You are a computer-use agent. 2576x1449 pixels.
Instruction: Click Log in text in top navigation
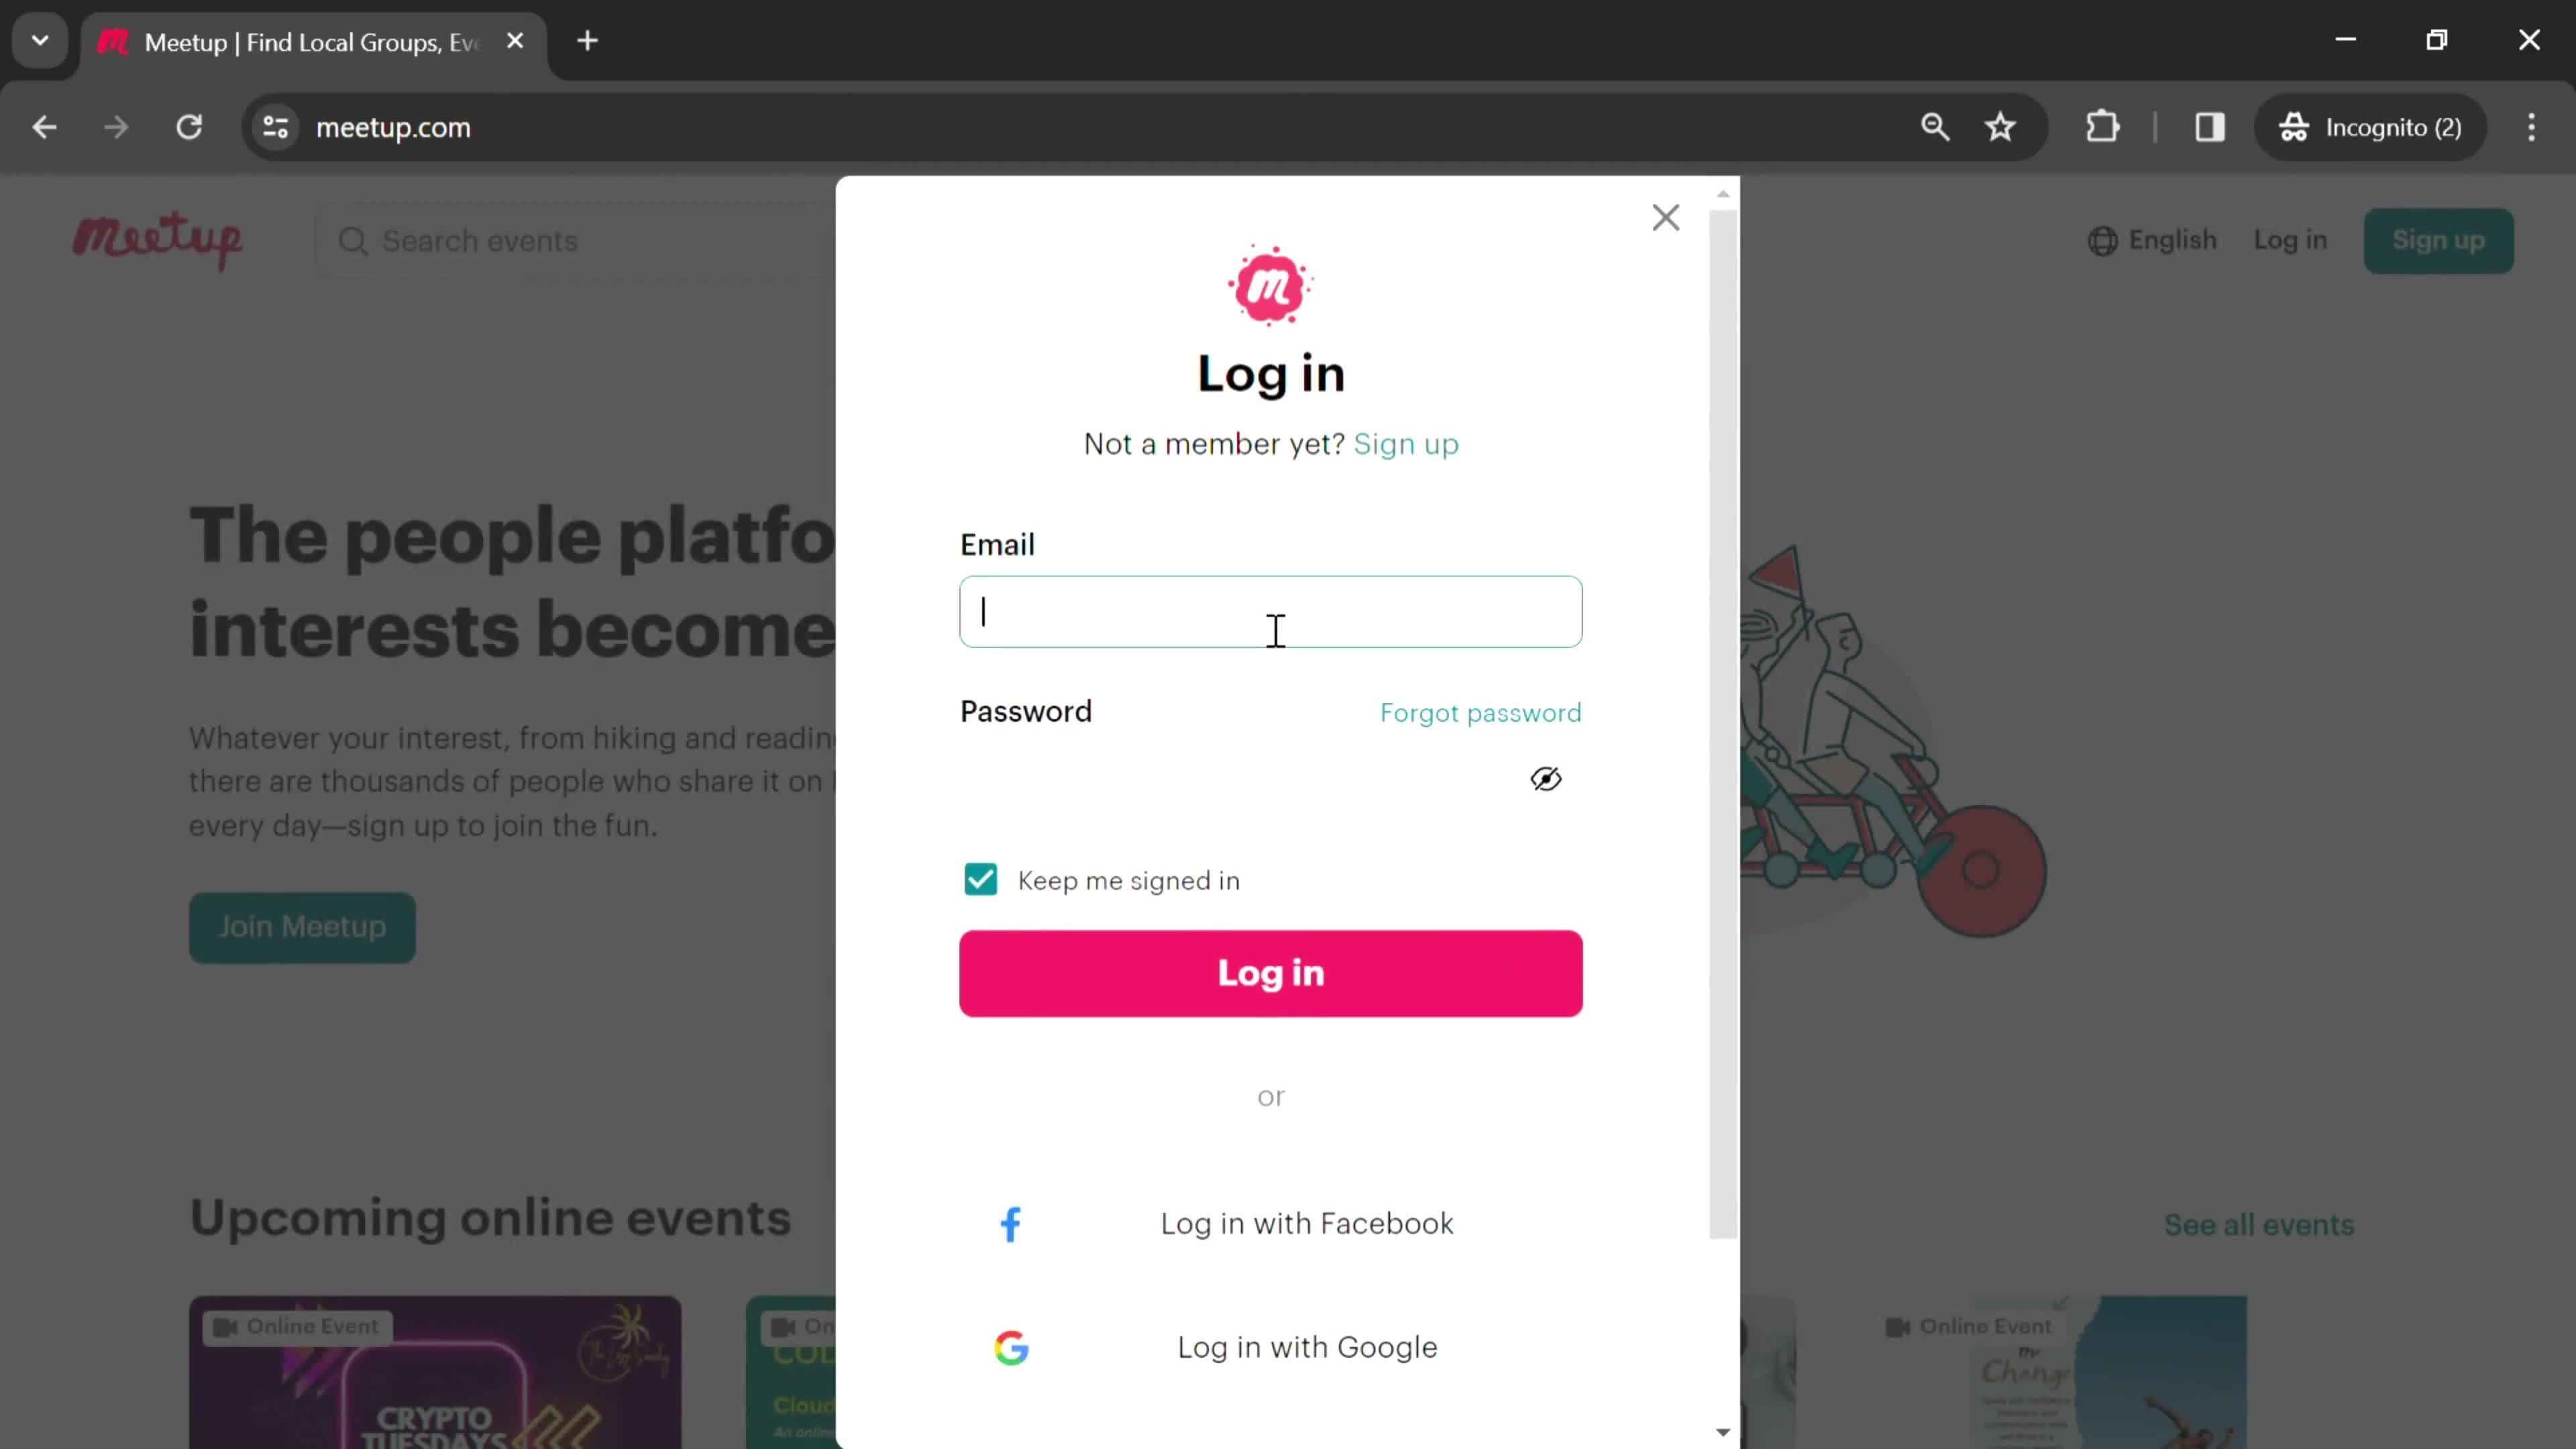point(2291,239)
